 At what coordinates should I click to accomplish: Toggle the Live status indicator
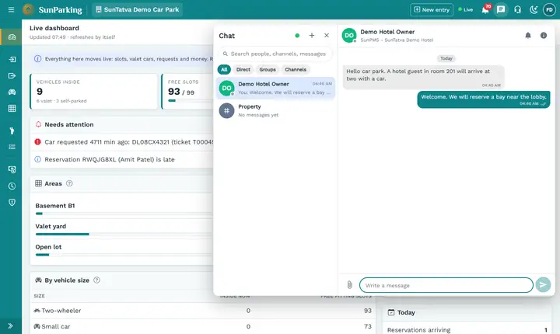coord(465,9)
